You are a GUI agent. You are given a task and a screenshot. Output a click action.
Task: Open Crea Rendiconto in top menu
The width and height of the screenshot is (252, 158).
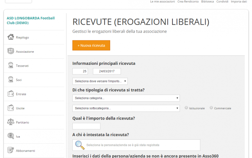188,1
